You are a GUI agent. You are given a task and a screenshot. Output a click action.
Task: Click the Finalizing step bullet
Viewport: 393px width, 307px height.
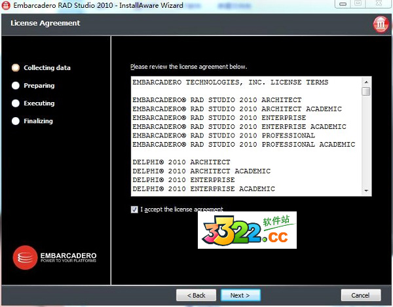point(16,120)
